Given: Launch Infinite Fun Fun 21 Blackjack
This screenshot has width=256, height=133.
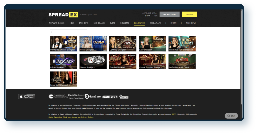Looking at the screenshot, I should [182, 44].
